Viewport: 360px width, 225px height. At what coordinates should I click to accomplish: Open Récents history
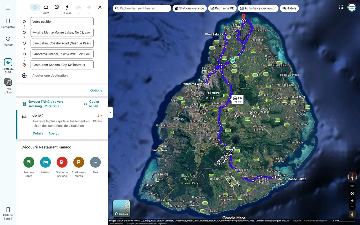[8, 41]
